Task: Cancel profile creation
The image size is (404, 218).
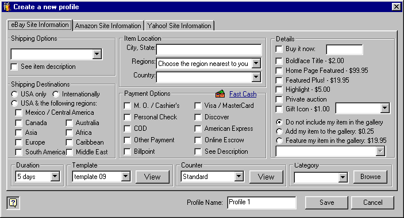Action: coord(372,203)
